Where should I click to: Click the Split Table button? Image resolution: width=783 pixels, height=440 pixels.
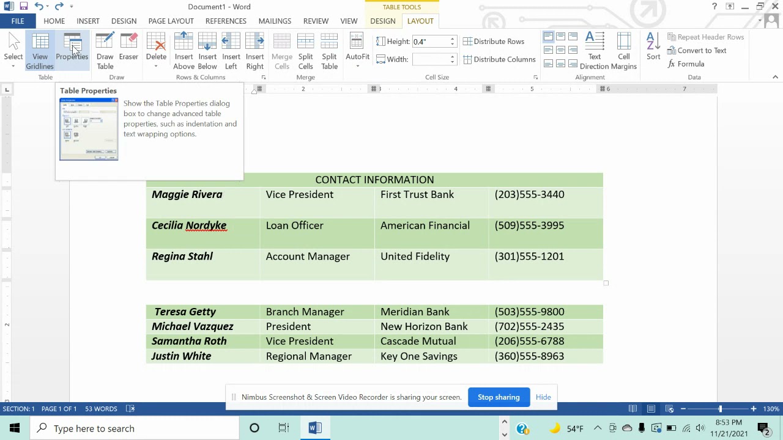(x=329, y=51)
